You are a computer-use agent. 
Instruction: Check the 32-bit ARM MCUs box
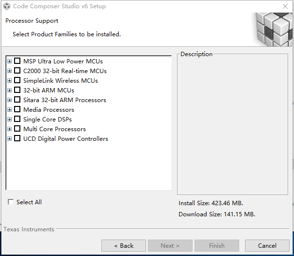[x=17, y=90]
